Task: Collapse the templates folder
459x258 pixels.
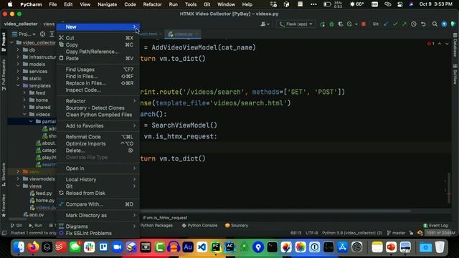Action: 18,85
